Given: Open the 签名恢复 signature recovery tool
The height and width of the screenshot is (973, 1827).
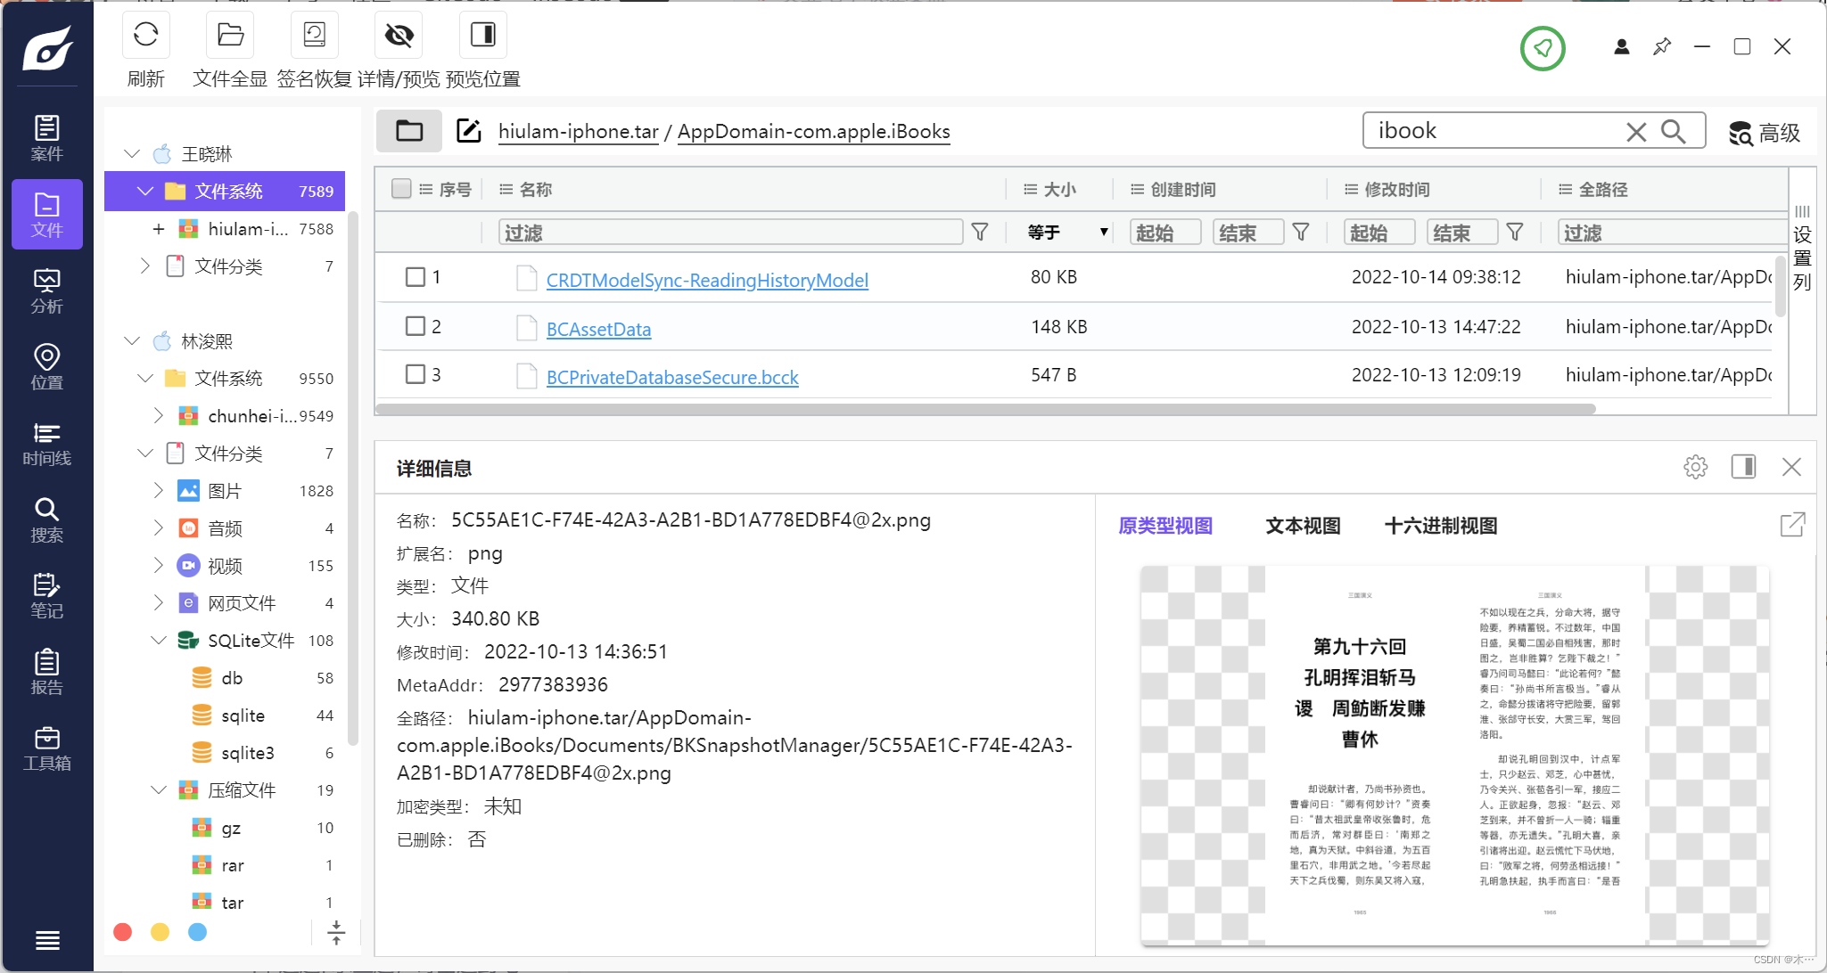Looking at the screenshot, I should click(x=315, y=36).
